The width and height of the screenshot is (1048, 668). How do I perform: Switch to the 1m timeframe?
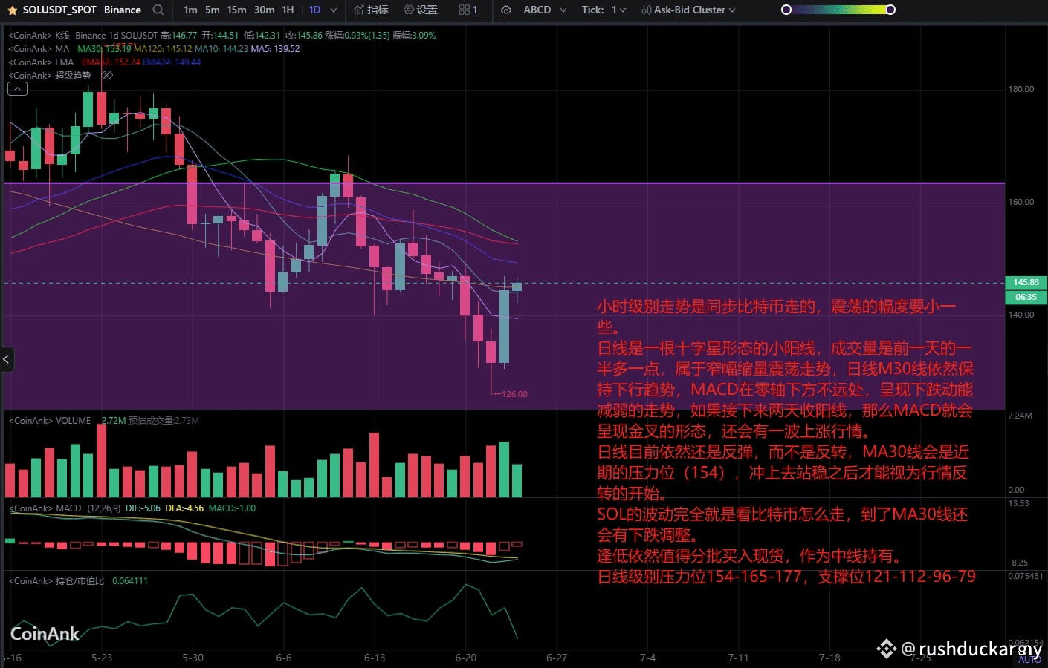[x=190, y=10]
